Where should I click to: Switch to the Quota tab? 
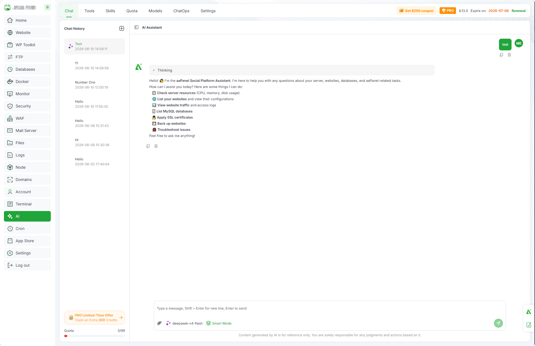tap(132, 11)
